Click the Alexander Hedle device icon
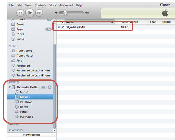Screen dimensions: 175x140 coord(13,87)
